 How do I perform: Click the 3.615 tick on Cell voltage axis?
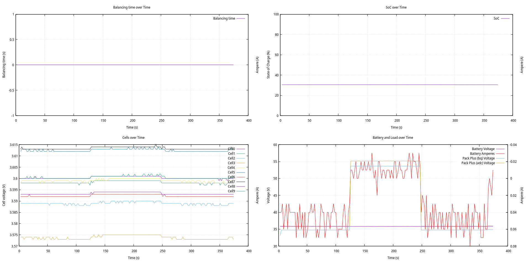(14, 145)
